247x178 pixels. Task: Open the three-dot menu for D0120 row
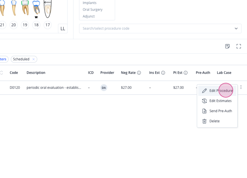tap(241, 87)
